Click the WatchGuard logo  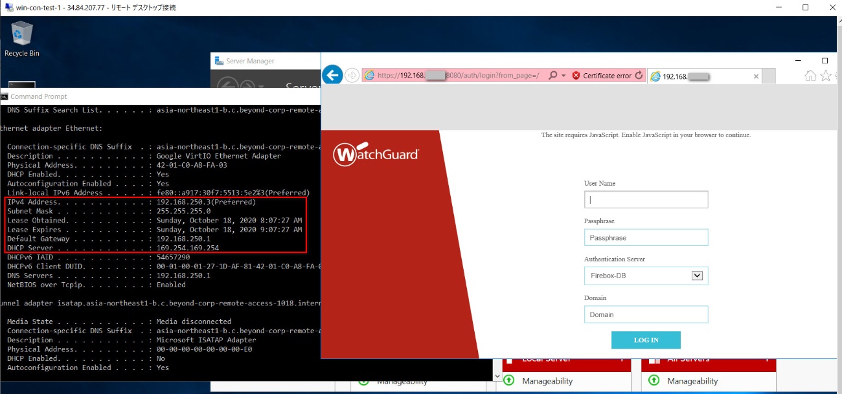click(376, 154)
